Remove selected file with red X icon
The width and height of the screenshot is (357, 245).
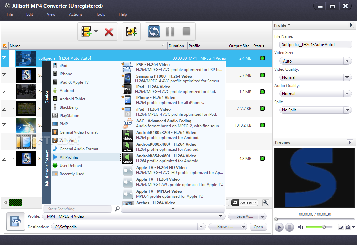click(109, 32)
